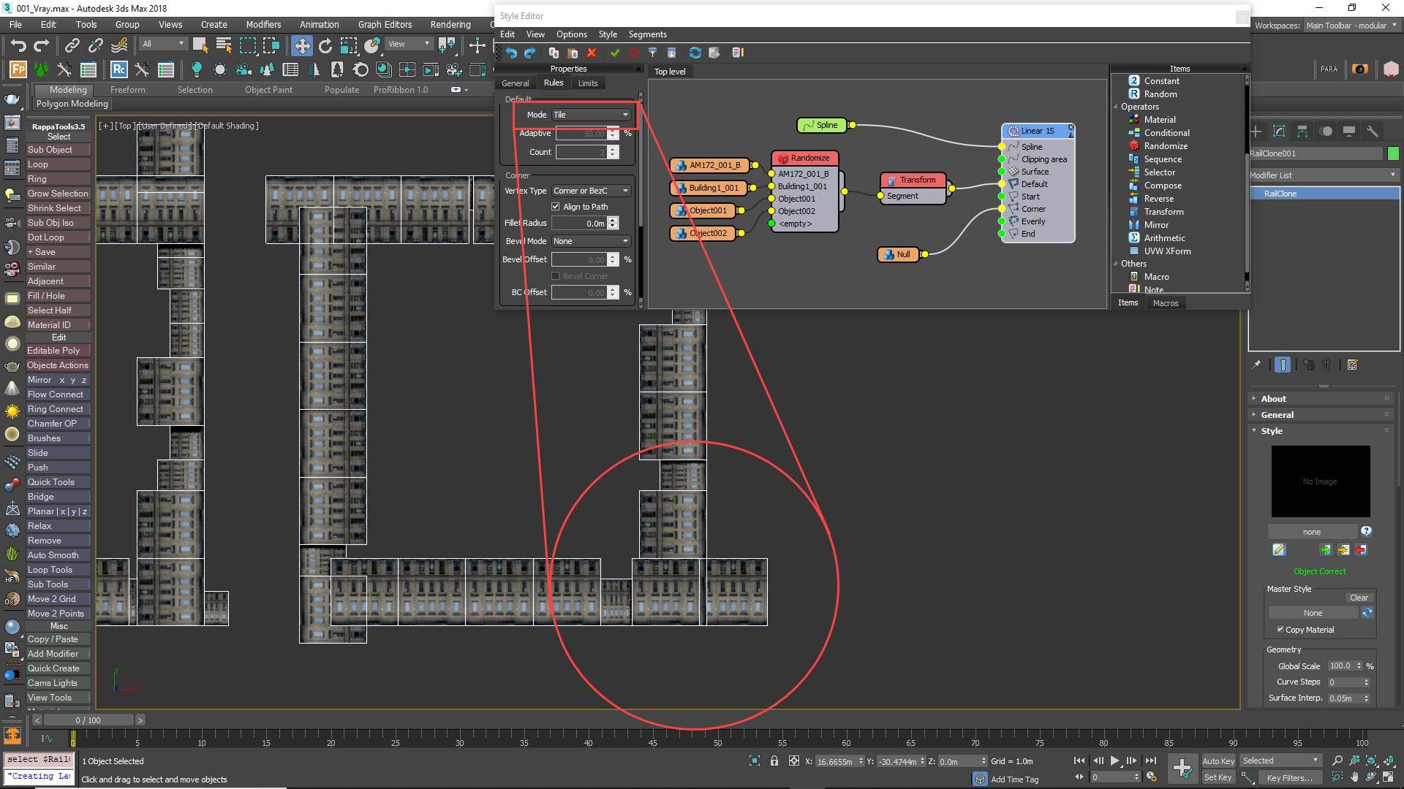Open the Options menu in Style Editor
This screenshot has height=789, width=1404.
(x=571, y=34)
